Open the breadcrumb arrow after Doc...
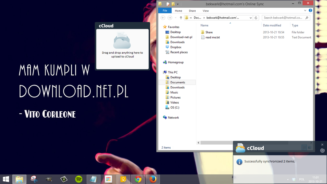Viewport: 327px width, 184px height. coord(204,18)
